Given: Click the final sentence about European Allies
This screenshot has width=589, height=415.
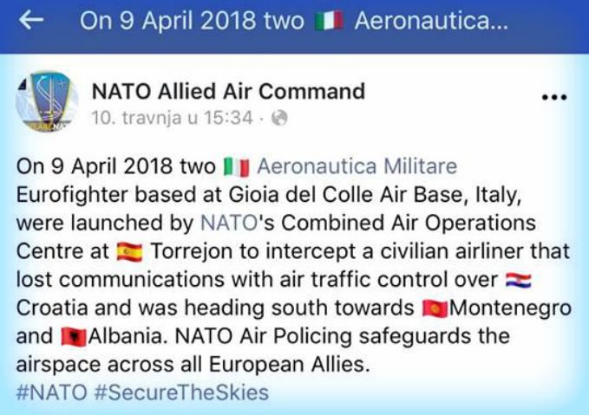Looking at the screenshot, I should 263,350.
